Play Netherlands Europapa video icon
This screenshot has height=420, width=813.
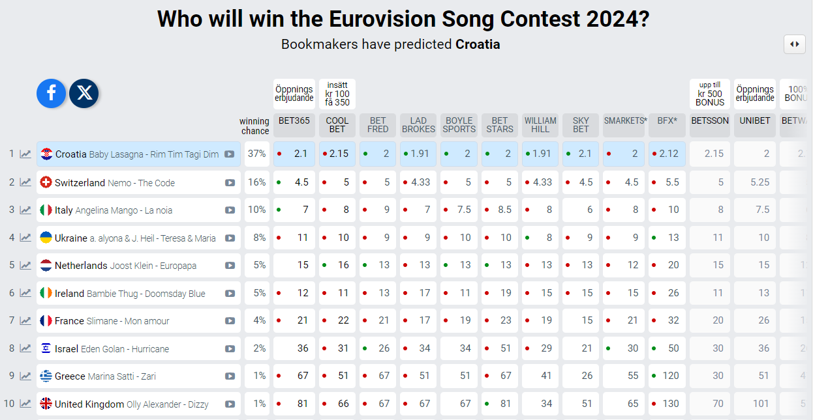pos(230,266)
